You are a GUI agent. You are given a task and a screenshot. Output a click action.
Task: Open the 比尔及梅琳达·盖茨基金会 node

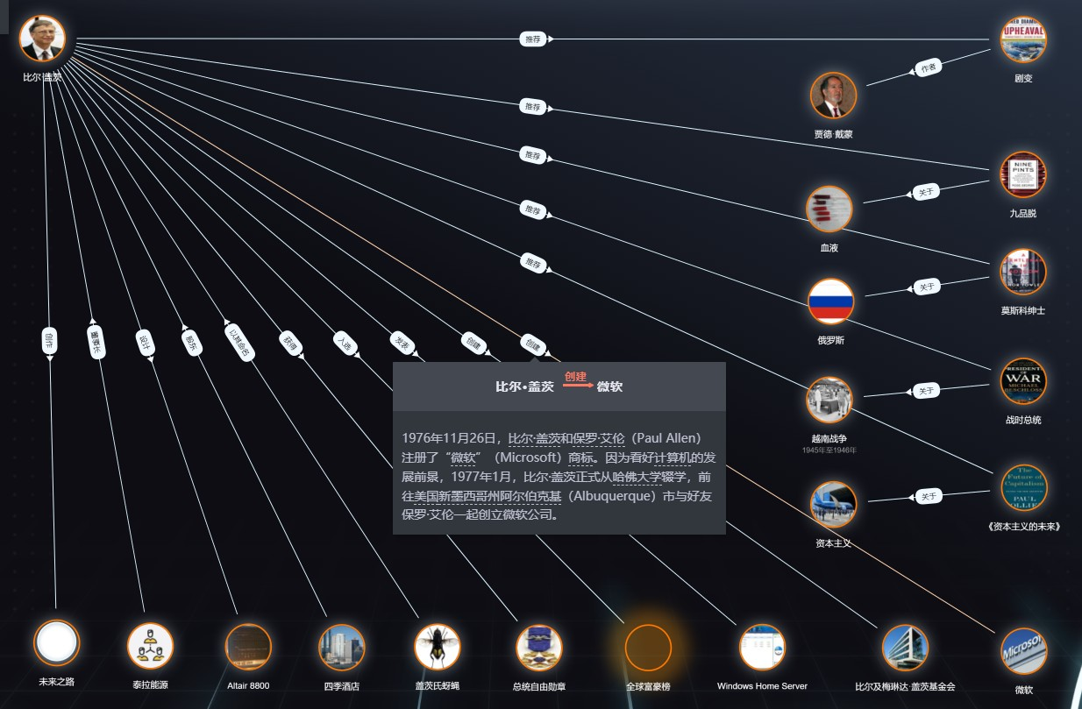point(905,648)
